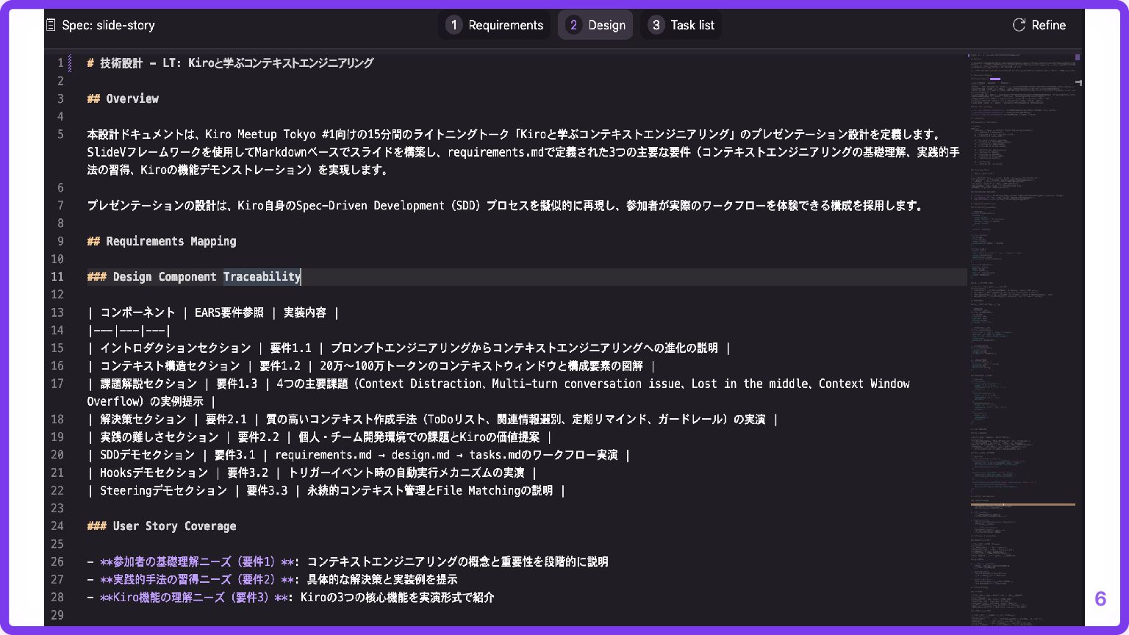The image size is (1129, 635).
Task: Click the bullet 'Kiro機能の理解ニーズ'
Action: [x=290, y=597]
